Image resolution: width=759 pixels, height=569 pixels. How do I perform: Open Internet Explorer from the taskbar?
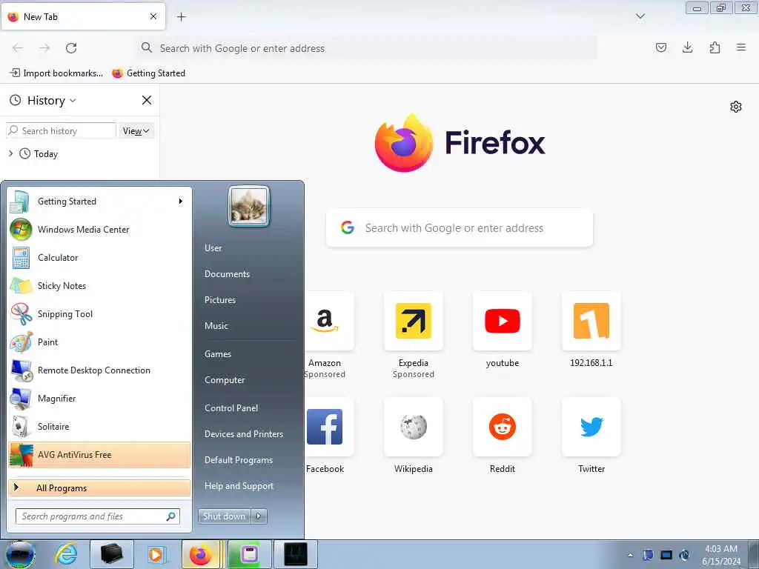click(66, 554)
